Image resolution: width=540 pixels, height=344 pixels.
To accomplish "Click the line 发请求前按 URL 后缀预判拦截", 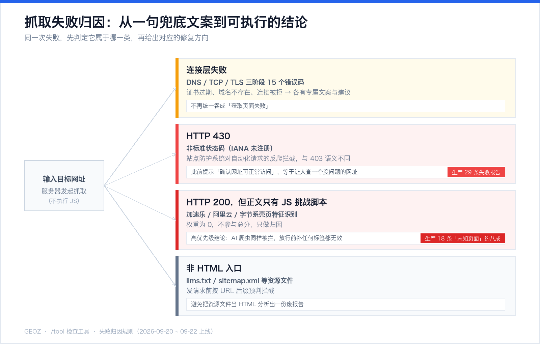I will [230, 291].
